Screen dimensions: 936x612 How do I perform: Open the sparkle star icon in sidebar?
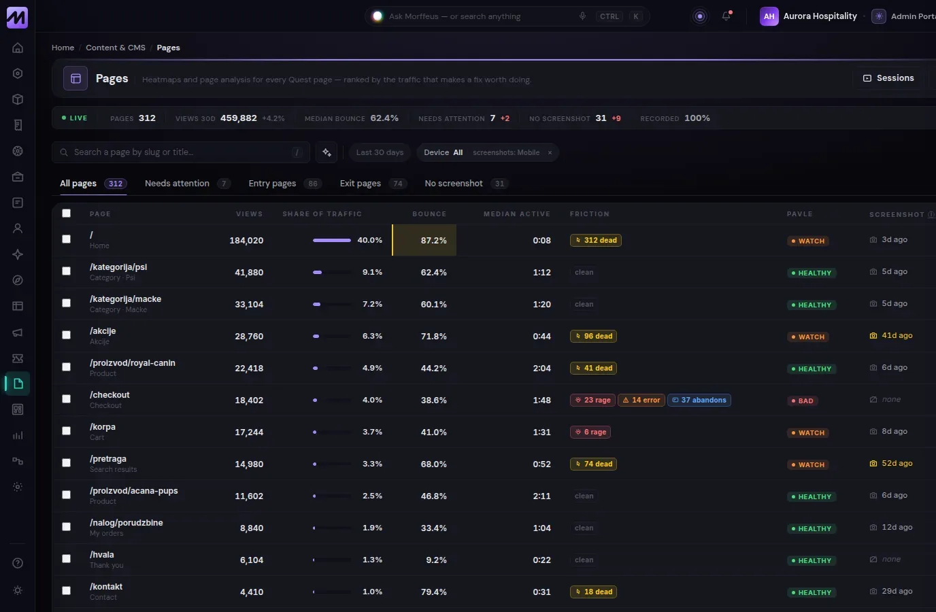tap(18, 254)
